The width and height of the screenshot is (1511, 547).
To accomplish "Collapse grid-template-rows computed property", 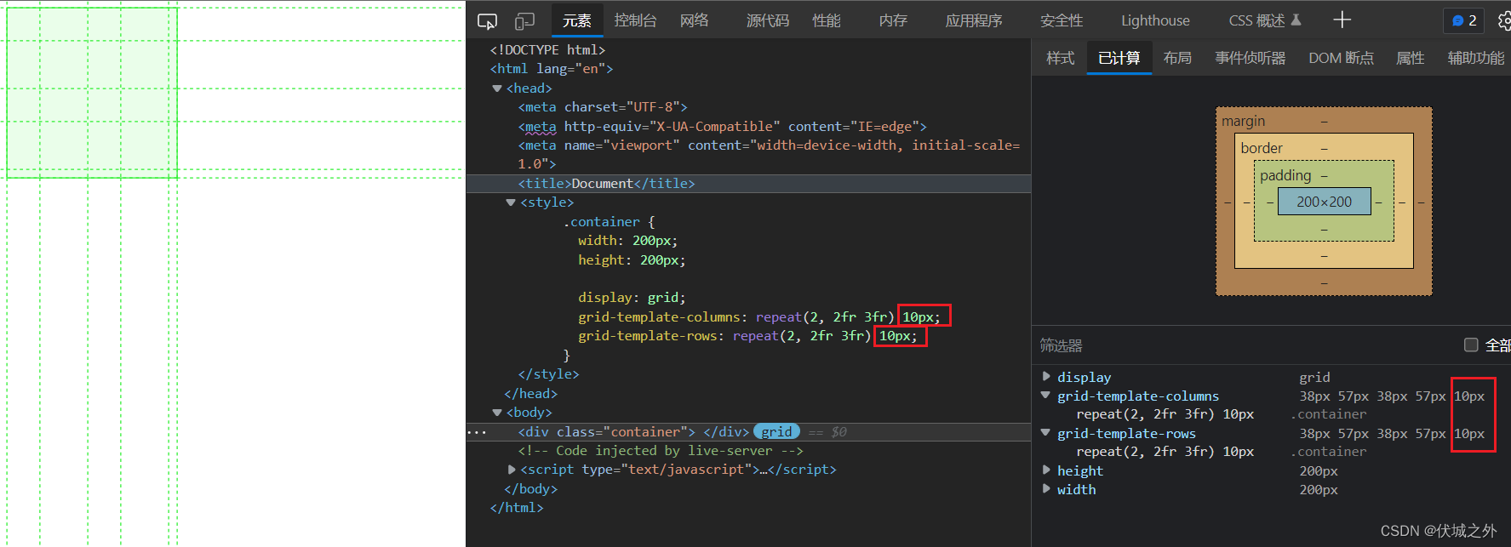I will pos(1046,432).
